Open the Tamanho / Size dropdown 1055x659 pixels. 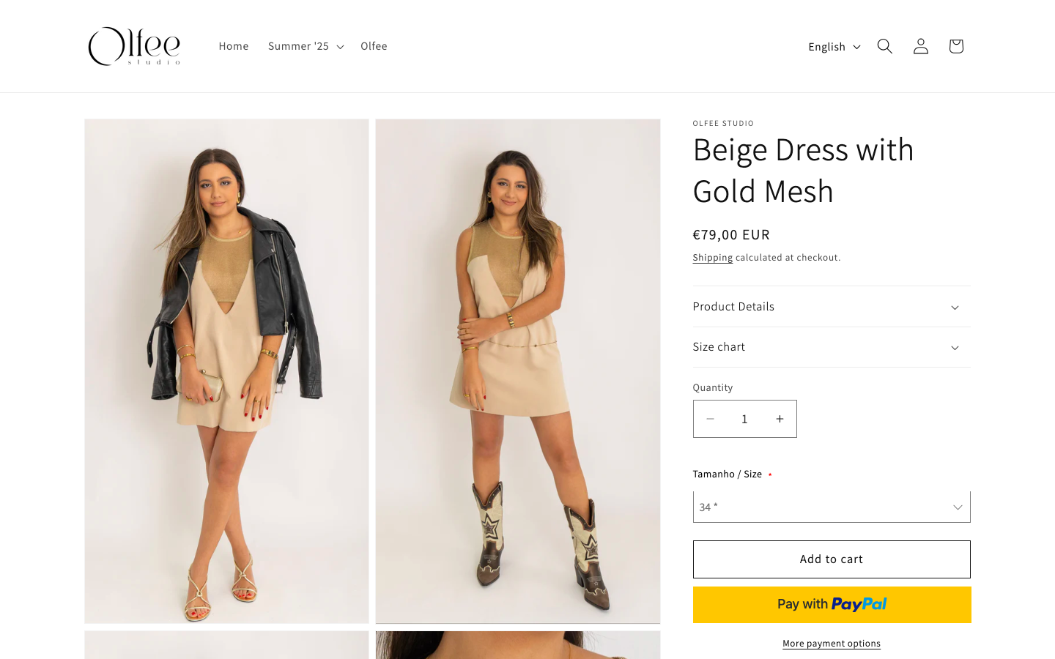[831, 507]
